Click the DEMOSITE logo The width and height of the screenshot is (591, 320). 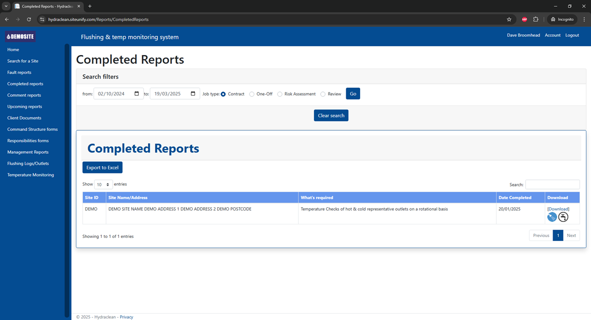point(20,36)
